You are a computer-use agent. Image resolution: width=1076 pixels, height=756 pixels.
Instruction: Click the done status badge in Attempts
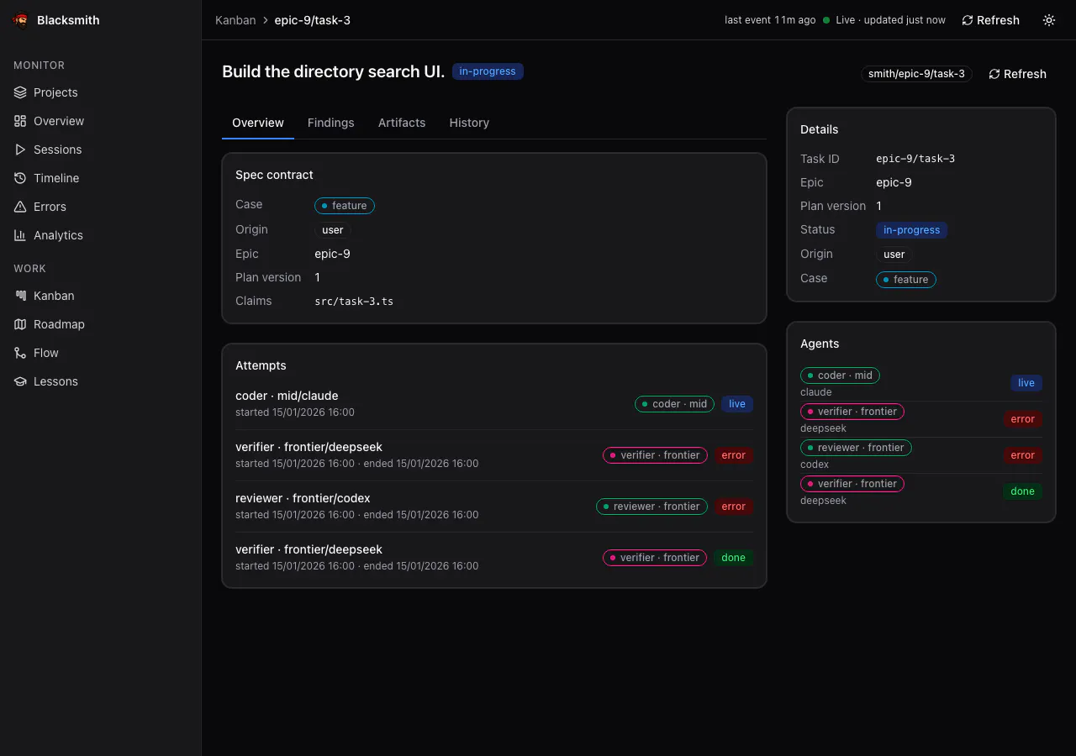tap(734, 558)
